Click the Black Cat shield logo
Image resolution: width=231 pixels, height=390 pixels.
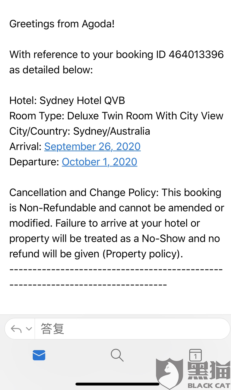click(x=169, y=373)
